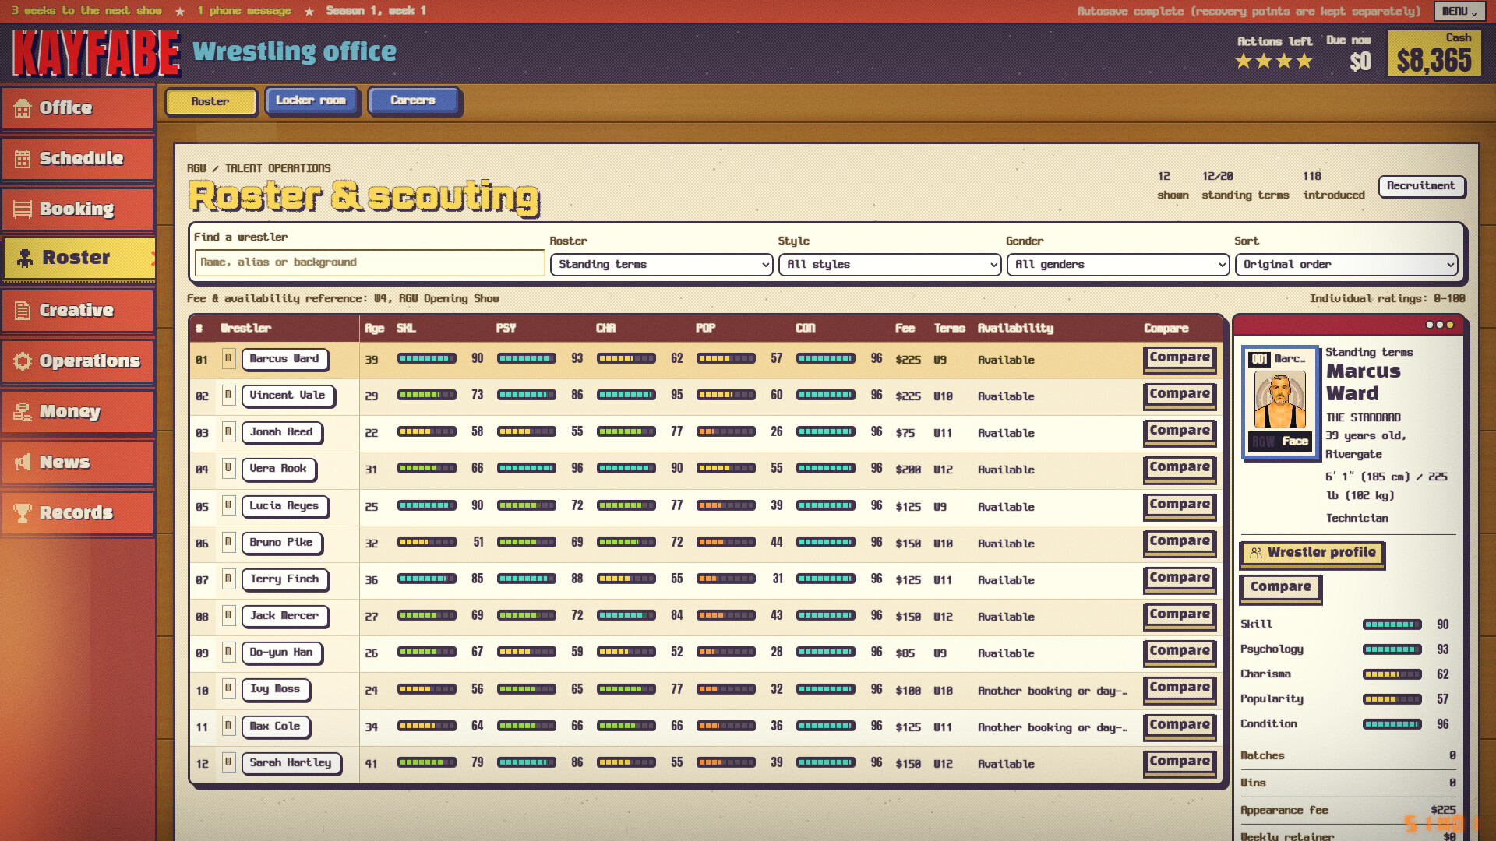
Task: Compare Vincent Vale row button
Action: coord(1179,395)
